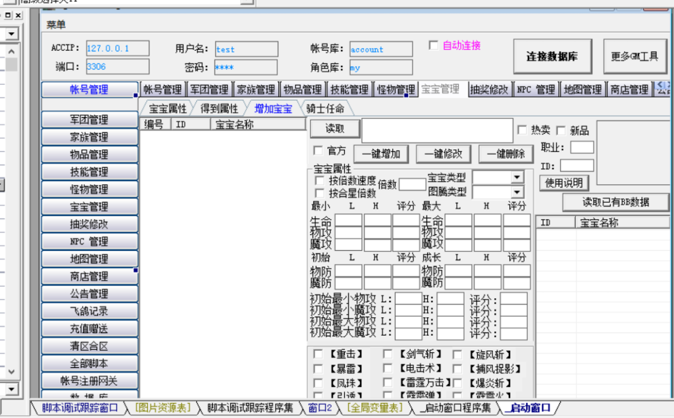Click the 连接数据库 button
This screenshot has width=674, height=418.
click(x=552, y=57)
